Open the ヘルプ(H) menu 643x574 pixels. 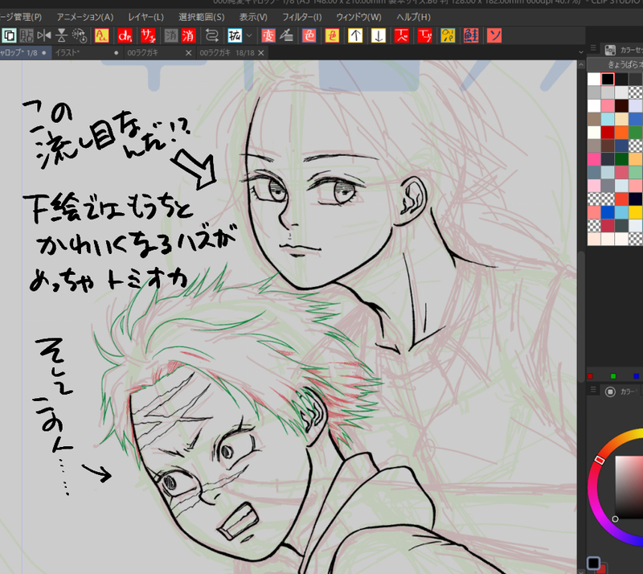(413, 17)
